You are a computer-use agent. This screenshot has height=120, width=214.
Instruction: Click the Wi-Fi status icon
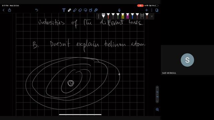click(147, 6)
